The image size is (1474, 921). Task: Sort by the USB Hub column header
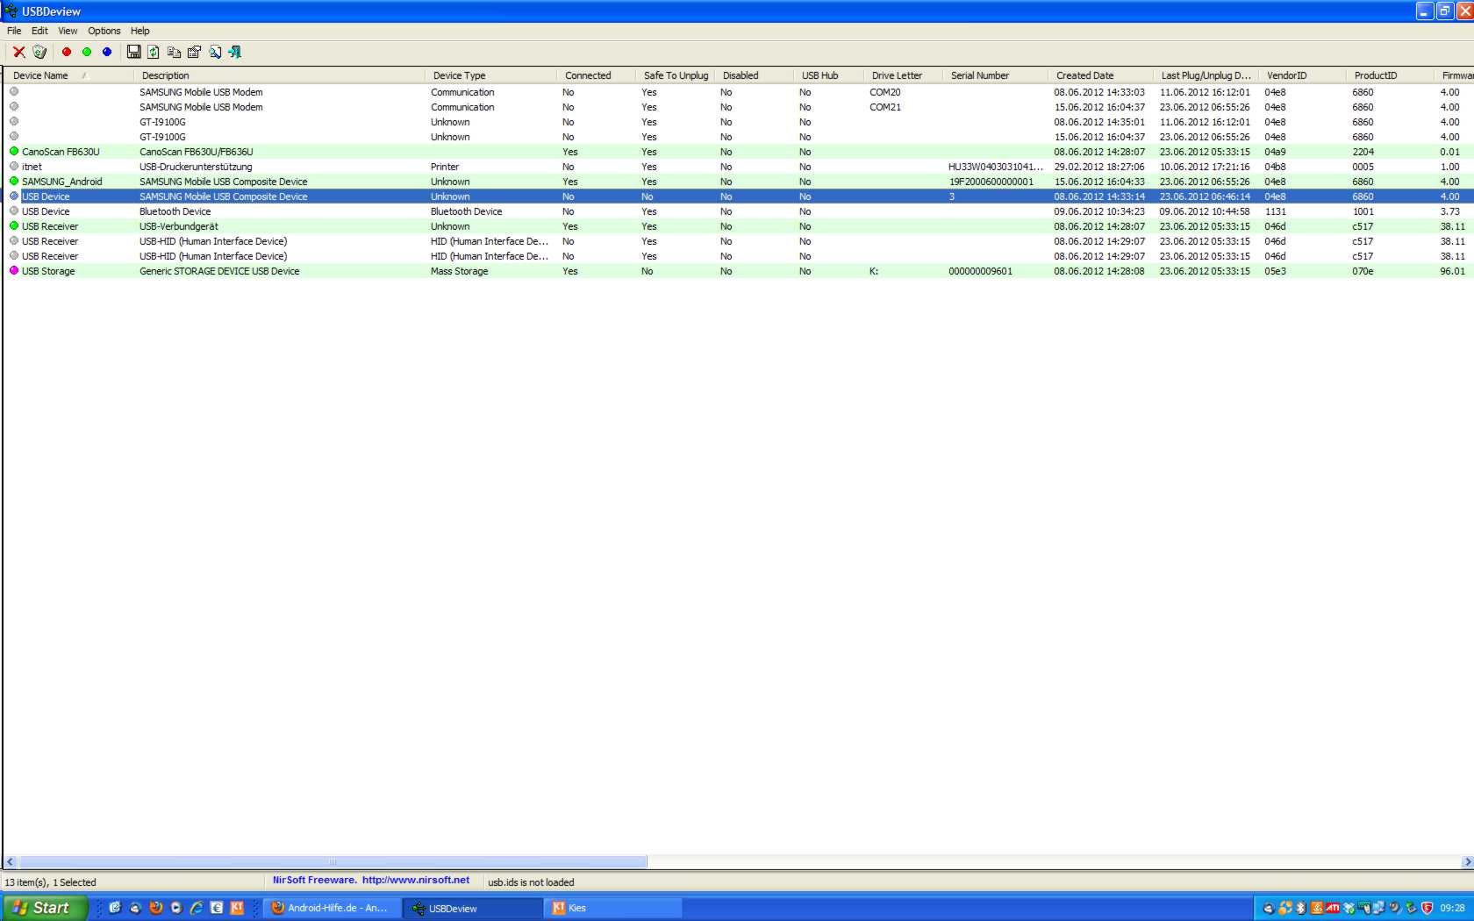[x=828, y=75]
